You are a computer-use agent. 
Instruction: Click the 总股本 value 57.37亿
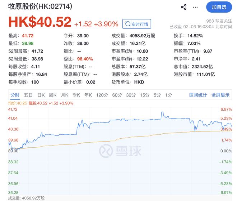coord(138,67)
